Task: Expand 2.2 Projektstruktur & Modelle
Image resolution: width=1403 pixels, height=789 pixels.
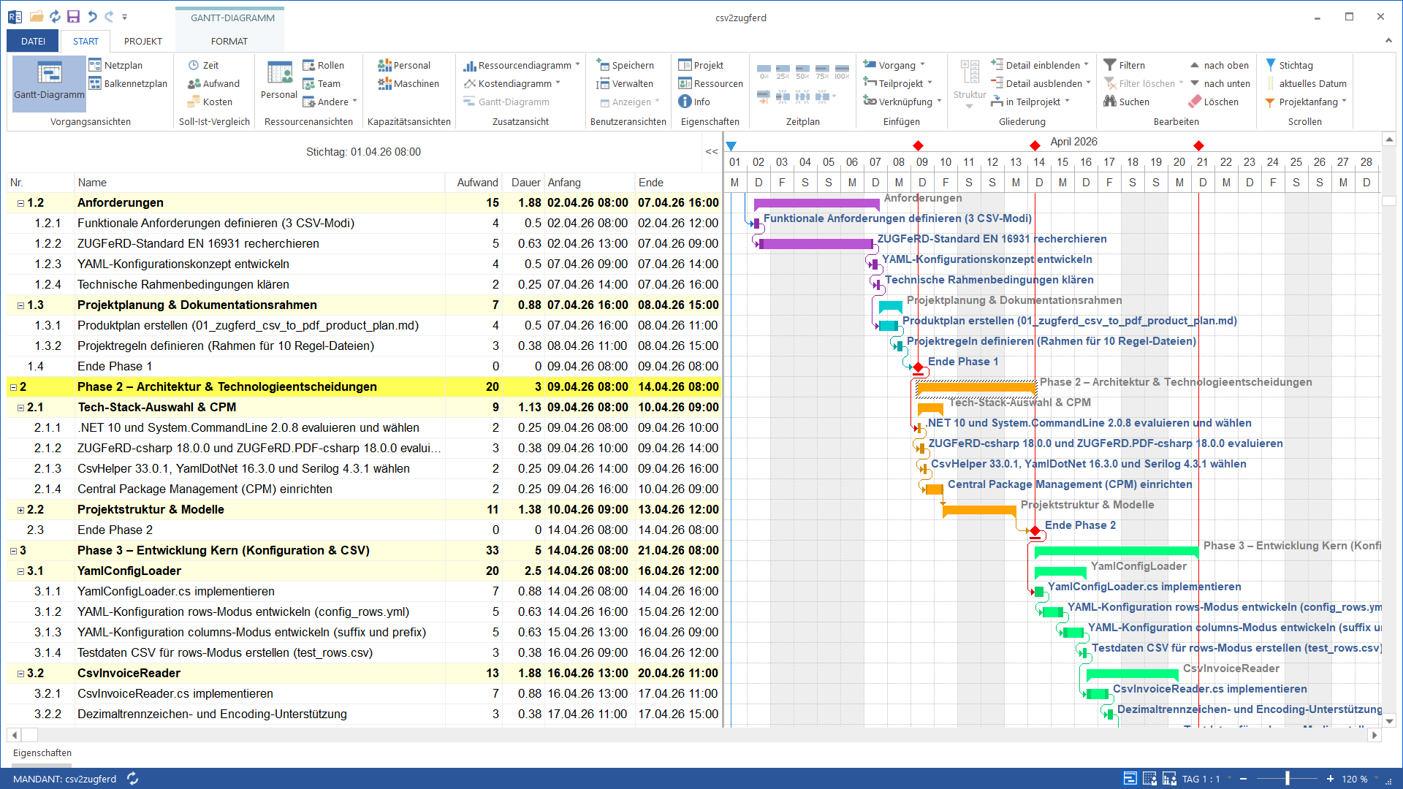Action: tap(20, 510)
